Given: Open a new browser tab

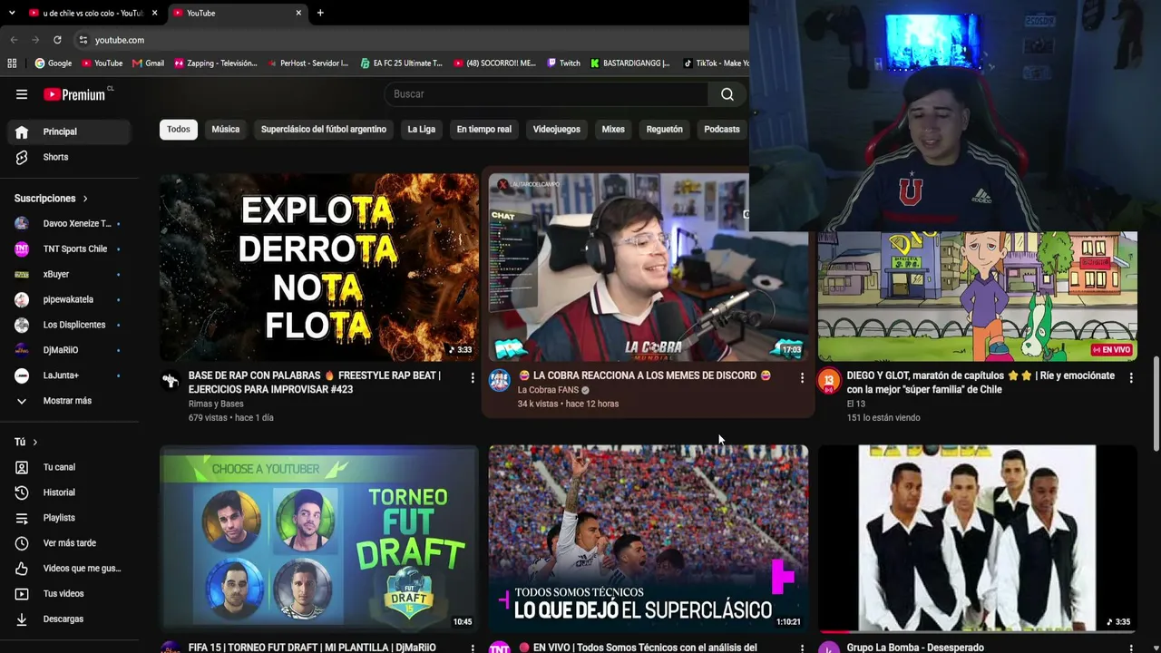Looking at the screenshot, I should (x=320, y=13).
